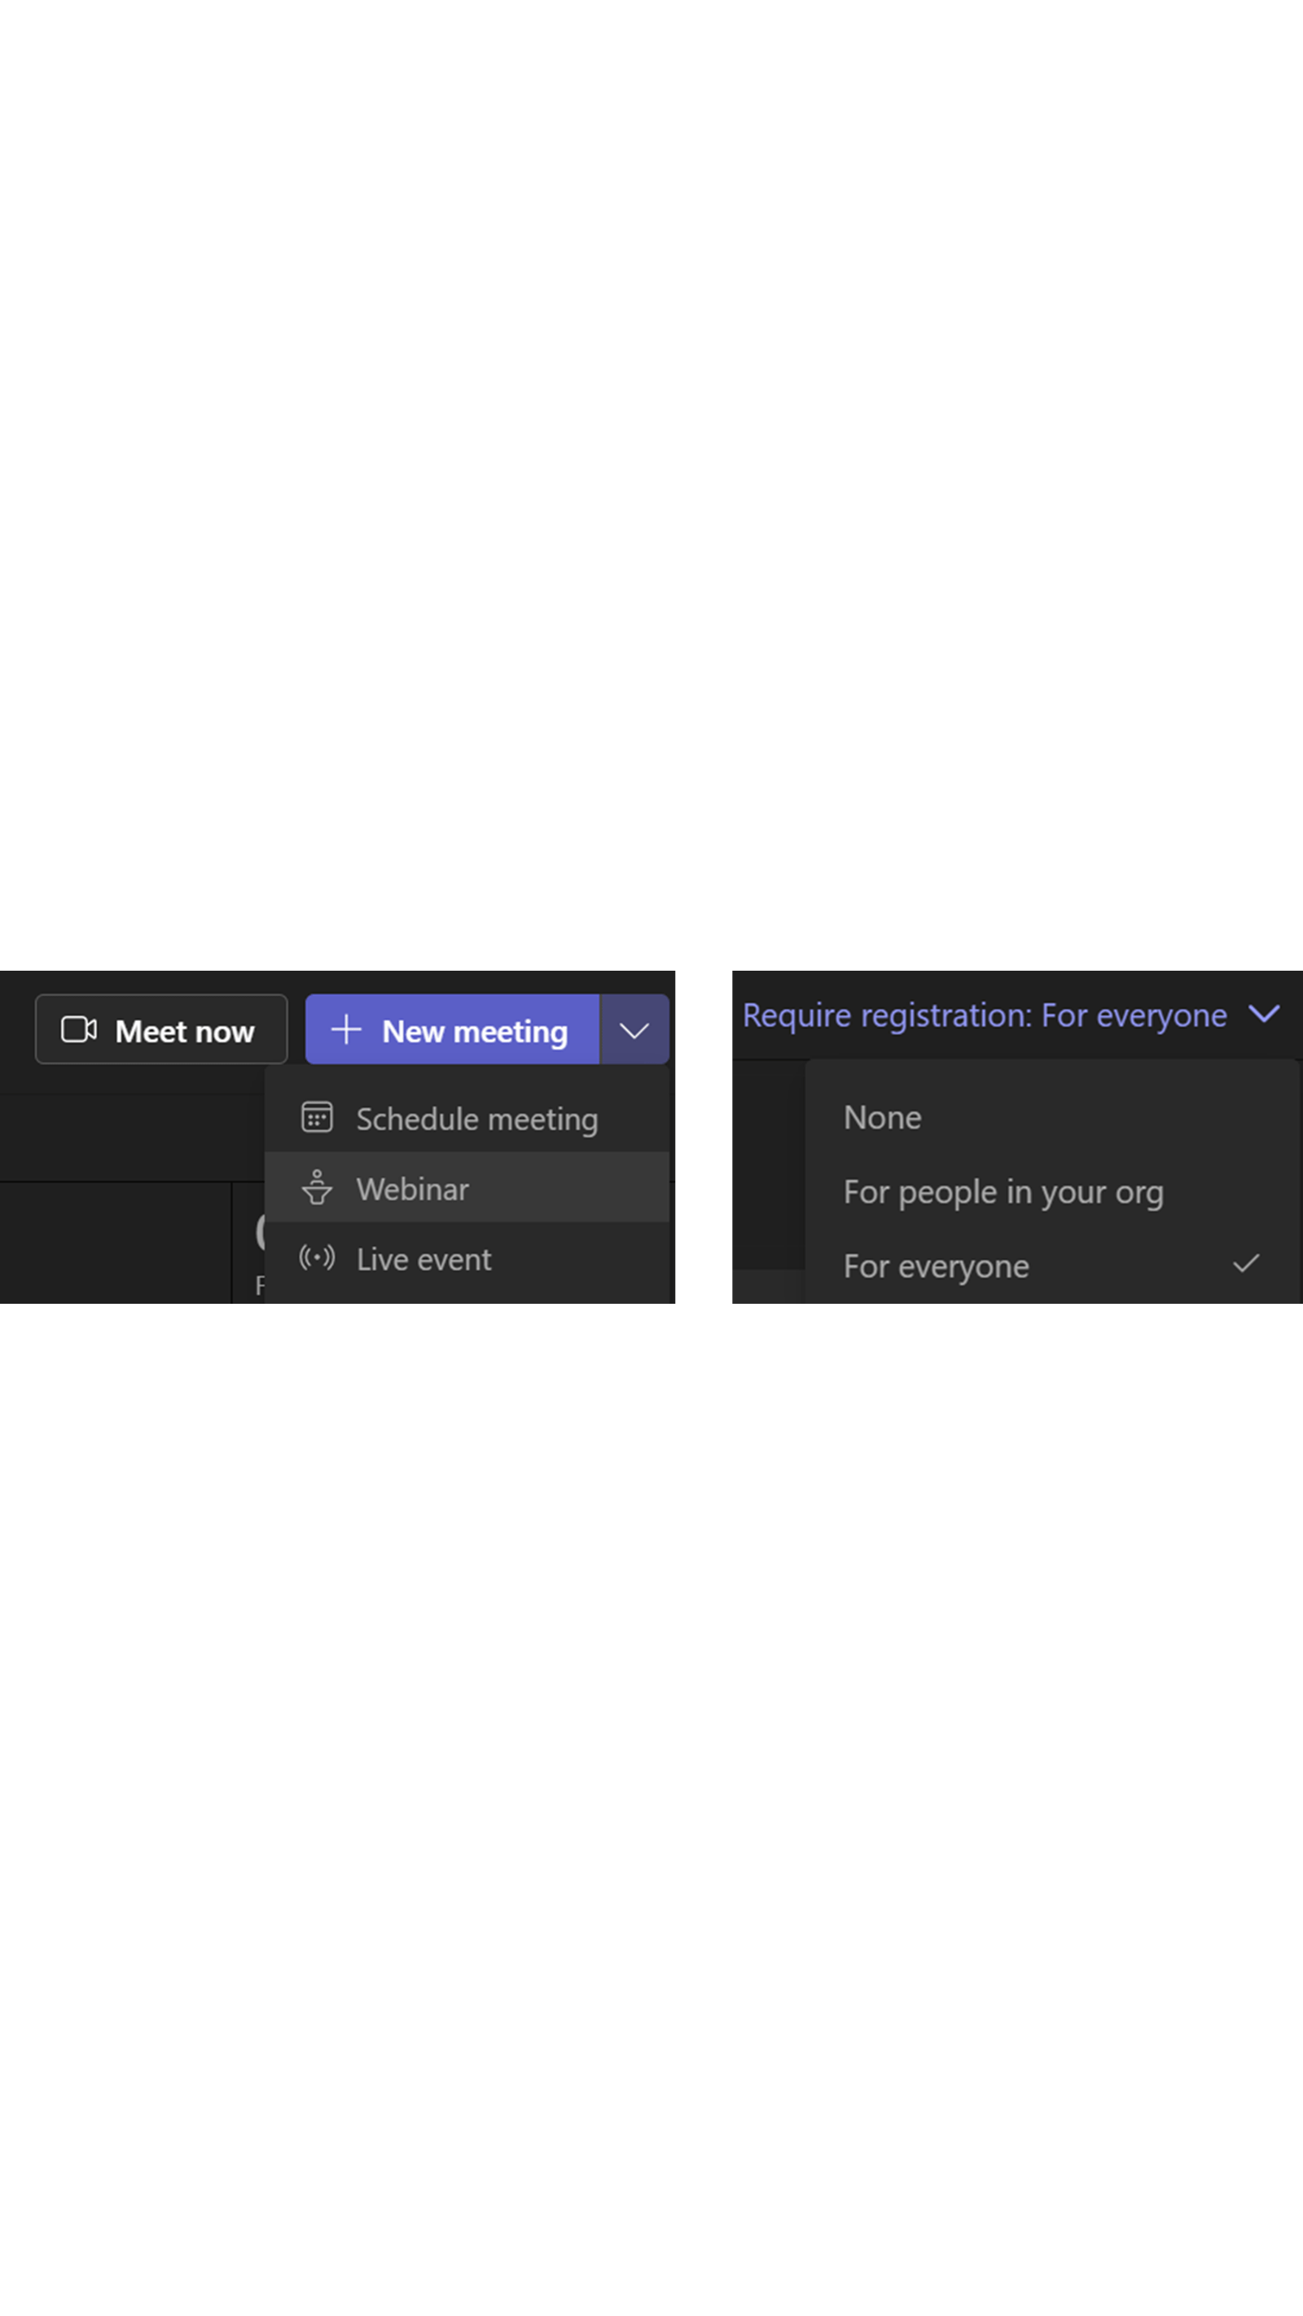This screenshot has width=1303, height=2316.
Task: Start an instant meeting with Meet now
Action: (161, 1029)
